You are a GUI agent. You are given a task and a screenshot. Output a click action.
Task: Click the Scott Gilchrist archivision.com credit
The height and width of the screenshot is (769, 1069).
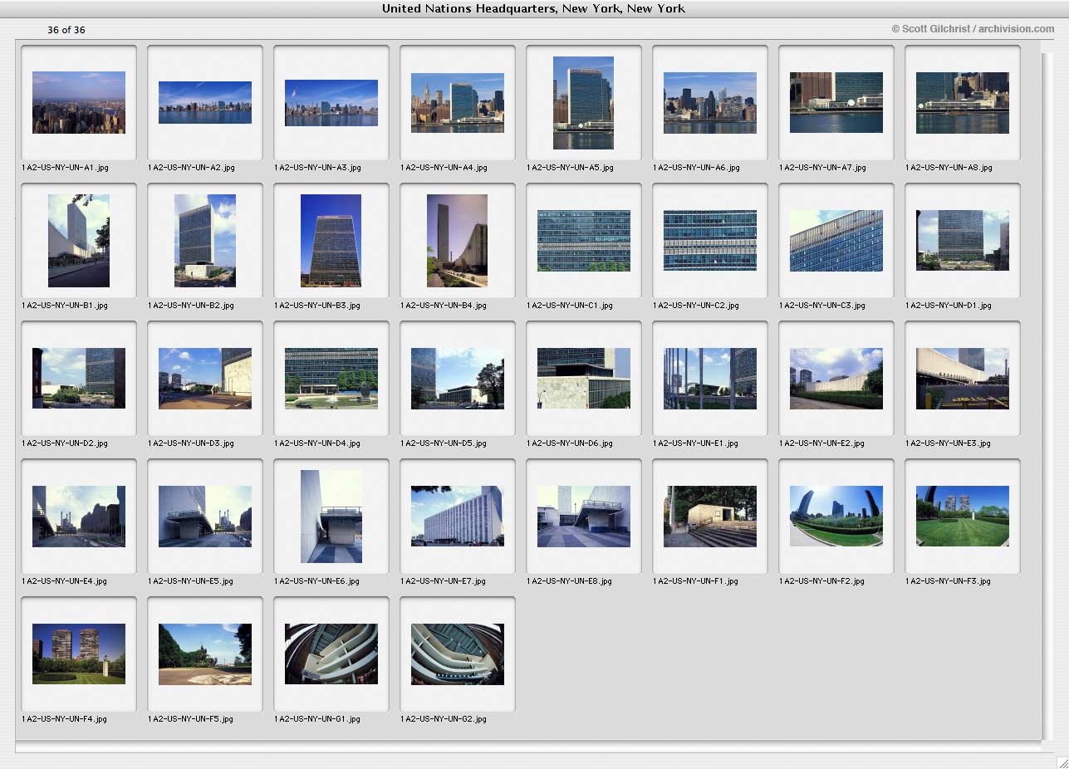[973, 29]
